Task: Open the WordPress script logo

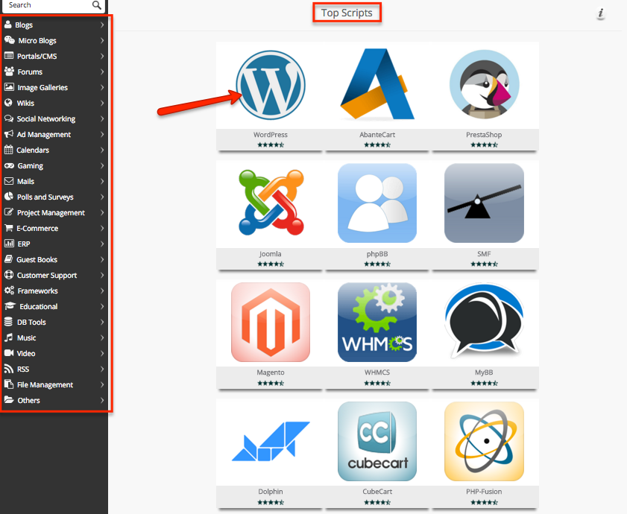Action: (271, 85)
